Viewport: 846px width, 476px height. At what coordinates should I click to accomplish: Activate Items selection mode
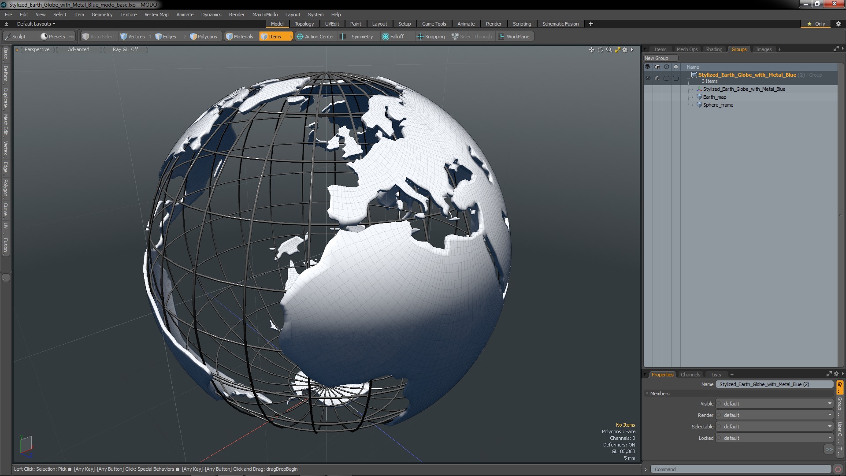point(275,37)
